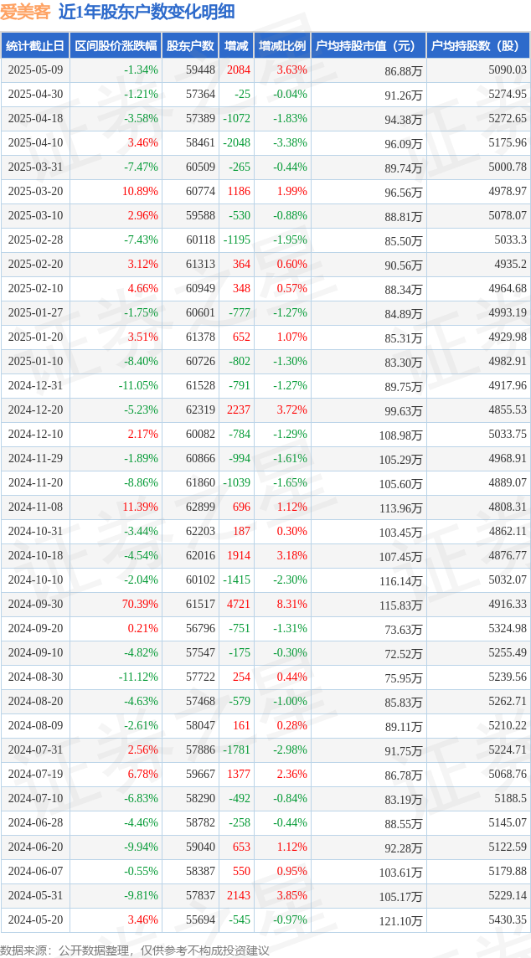Click the 增减比例 column header
The width and height of the screenshot is (531, 958).
coord(282,46)
